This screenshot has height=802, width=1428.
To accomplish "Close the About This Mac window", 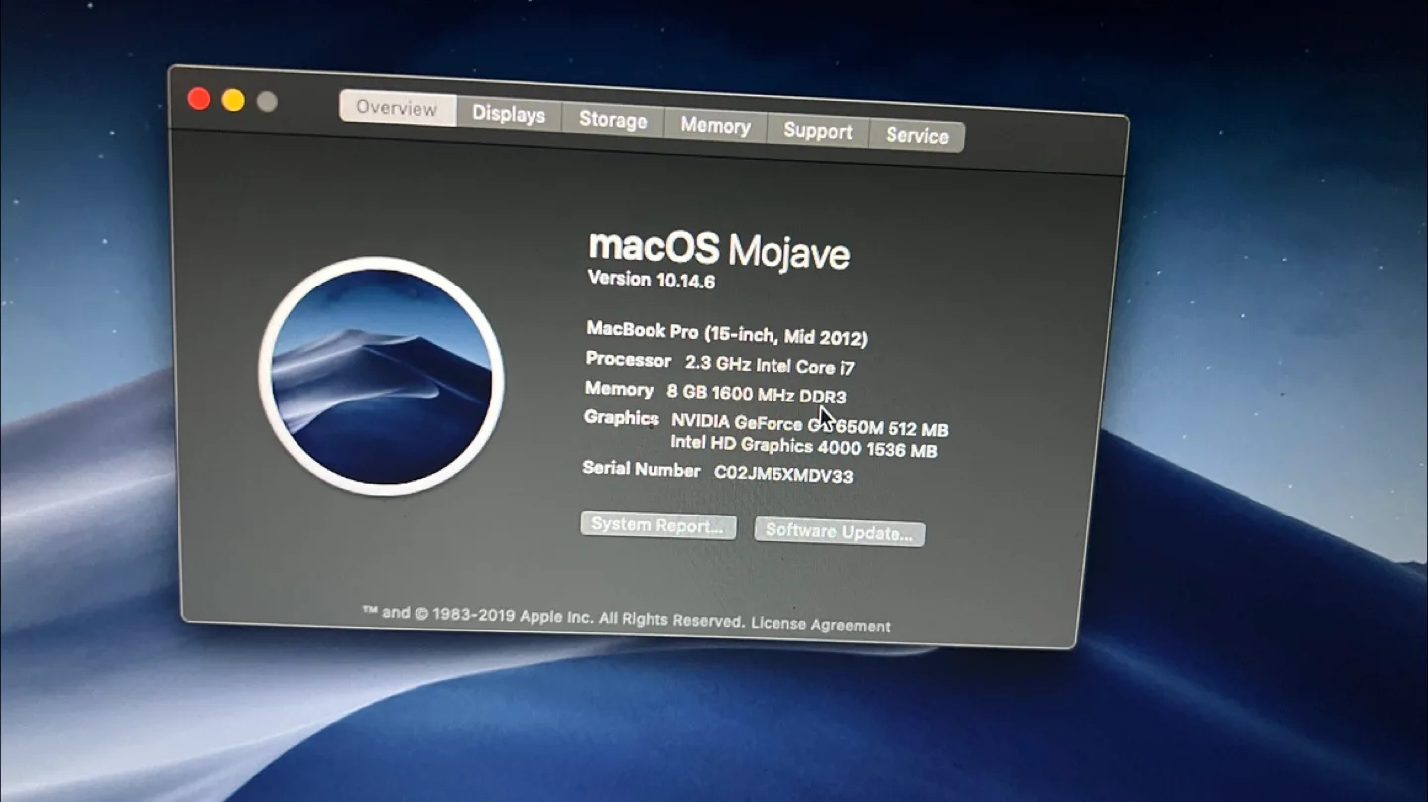I will (199, 98).
